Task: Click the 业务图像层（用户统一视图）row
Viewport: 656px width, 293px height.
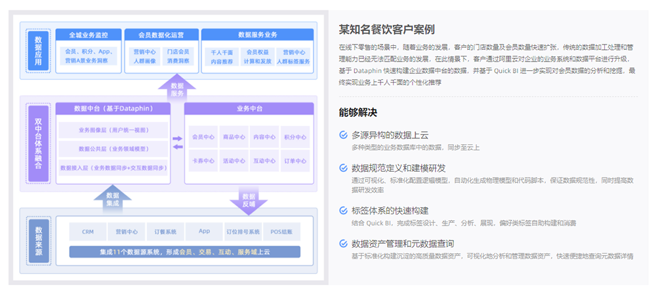Action: (113, 130)
